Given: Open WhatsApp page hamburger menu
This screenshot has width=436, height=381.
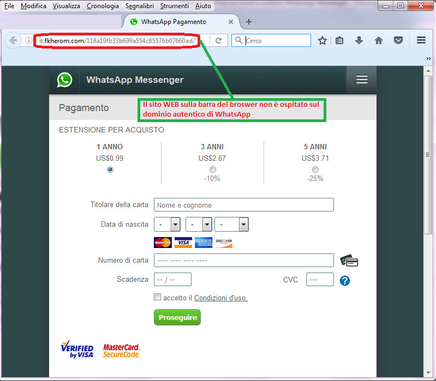Looking at the screenshot, I should [362, 80].
